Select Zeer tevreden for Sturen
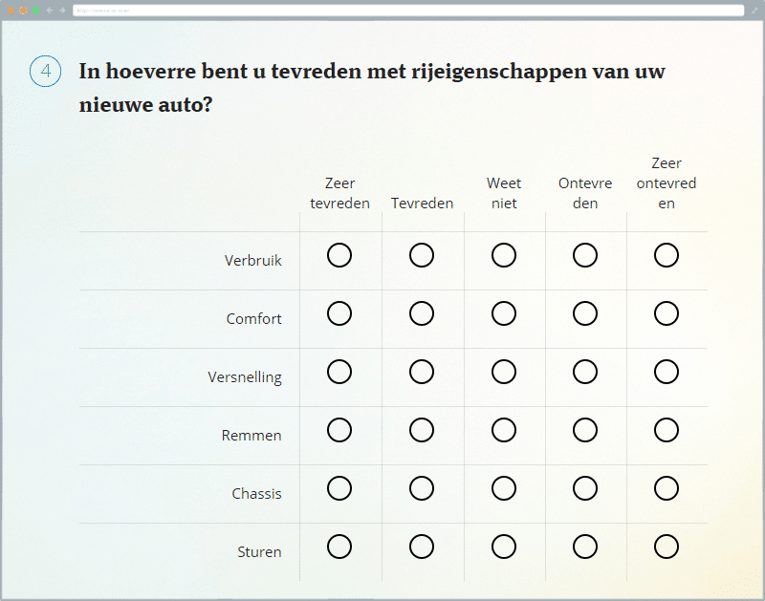Viewport: 765px width, 601px height. point(339,547)
